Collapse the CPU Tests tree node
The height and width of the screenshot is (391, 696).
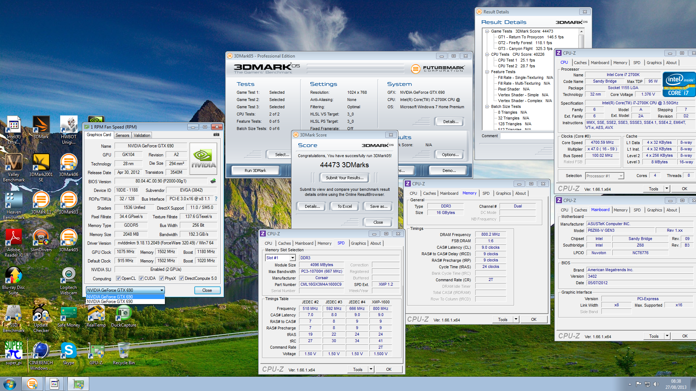click(487, 54)
